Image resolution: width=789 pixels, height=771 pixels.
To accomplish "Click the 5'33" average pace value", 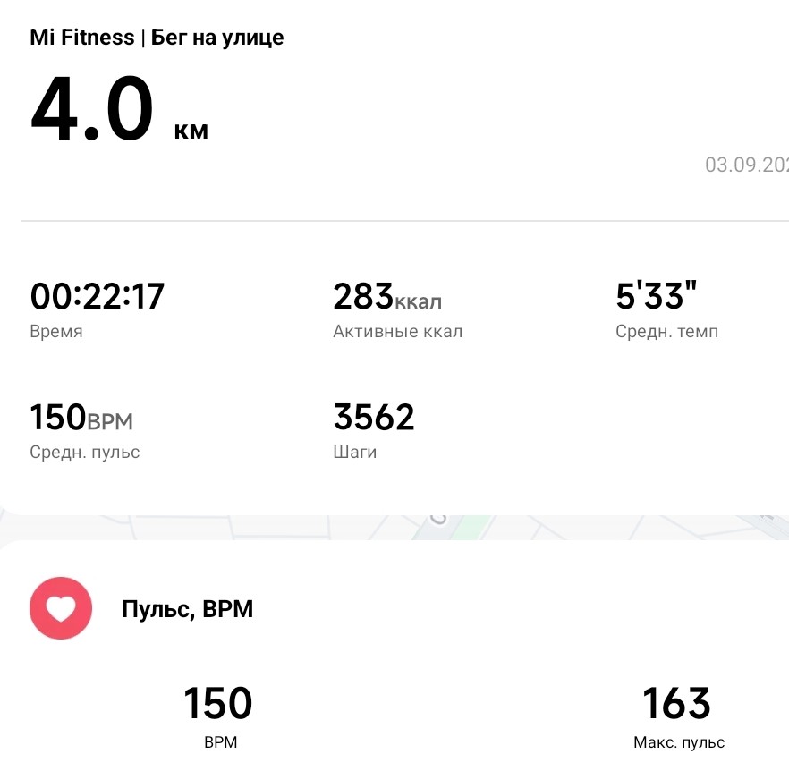I will point(657,296).
